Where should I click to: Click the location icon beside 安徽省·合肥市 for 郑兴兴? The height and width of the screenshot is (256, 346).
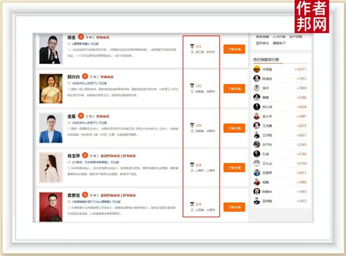click(x=192, y=92)
